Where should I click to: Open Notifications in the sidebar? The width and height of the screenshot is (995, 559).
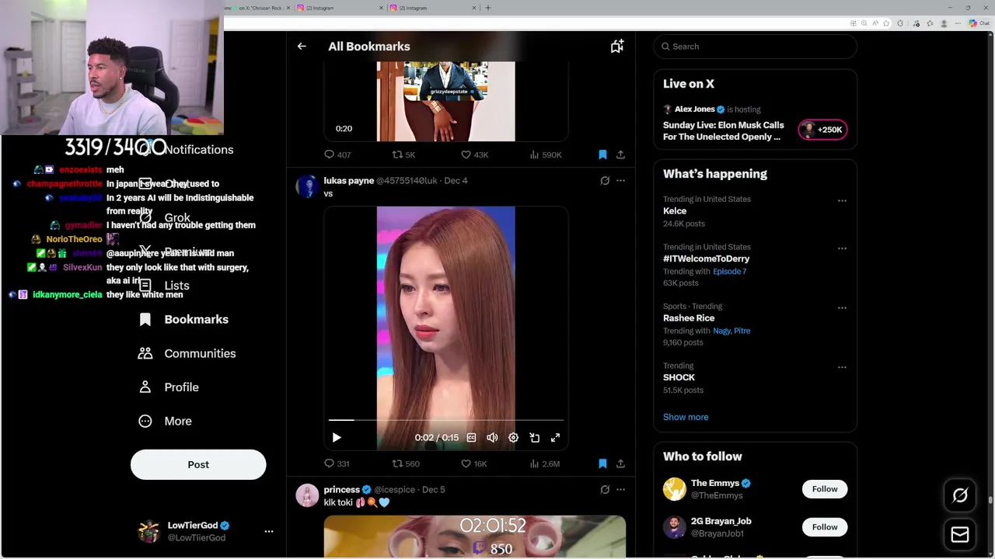(187, 149)
